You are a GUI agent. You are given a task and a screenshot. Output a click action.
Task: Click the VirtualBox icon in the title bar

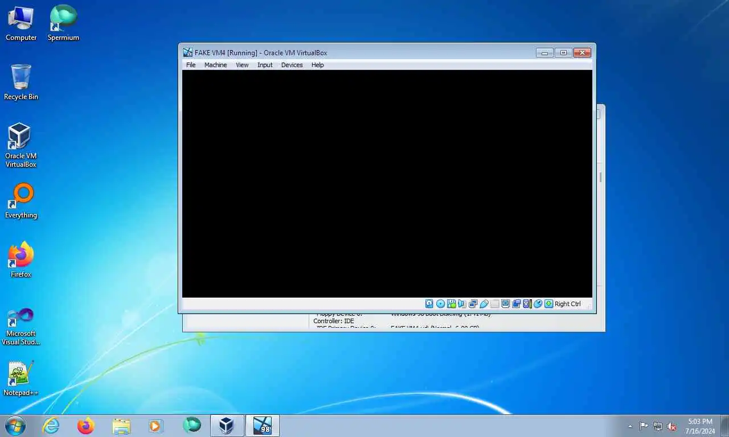pyautogui.click(x=187, y=52)
